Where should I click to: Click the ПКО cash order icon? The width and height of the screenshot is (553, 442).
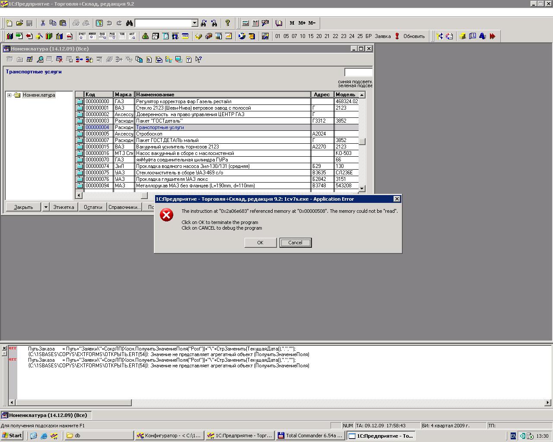click(102, 36)
